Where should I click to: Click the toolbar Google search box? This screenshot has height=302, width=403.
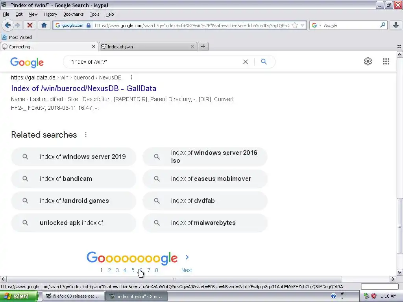(351, 25)
